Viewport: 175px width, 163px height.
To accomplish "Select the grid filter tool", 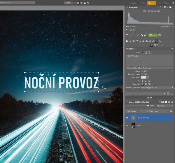I will pyautogui.click(x=150, y=41).
